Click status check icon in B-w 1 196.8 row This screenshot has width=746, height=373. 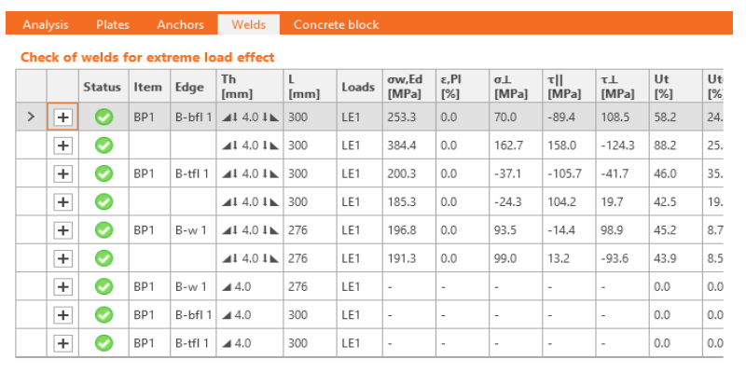[x=104, y=229]
